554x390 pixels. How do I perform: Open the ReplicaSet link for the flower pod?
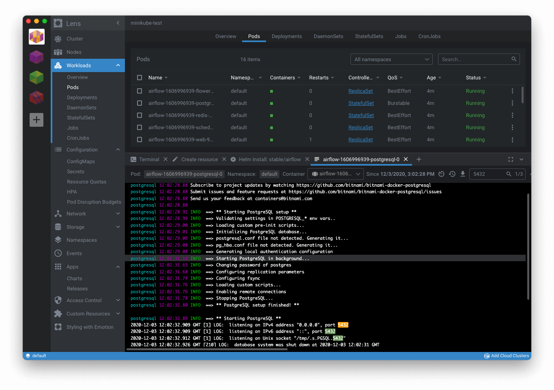pos(361,91)
